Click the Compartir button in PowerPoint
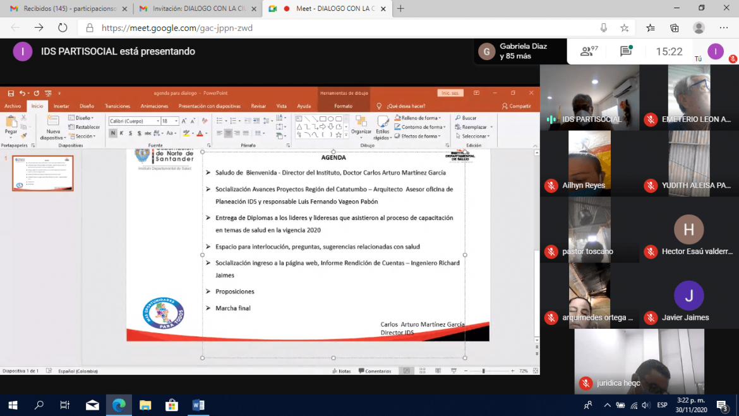This screenshot has width=739, height=416. 516,106
